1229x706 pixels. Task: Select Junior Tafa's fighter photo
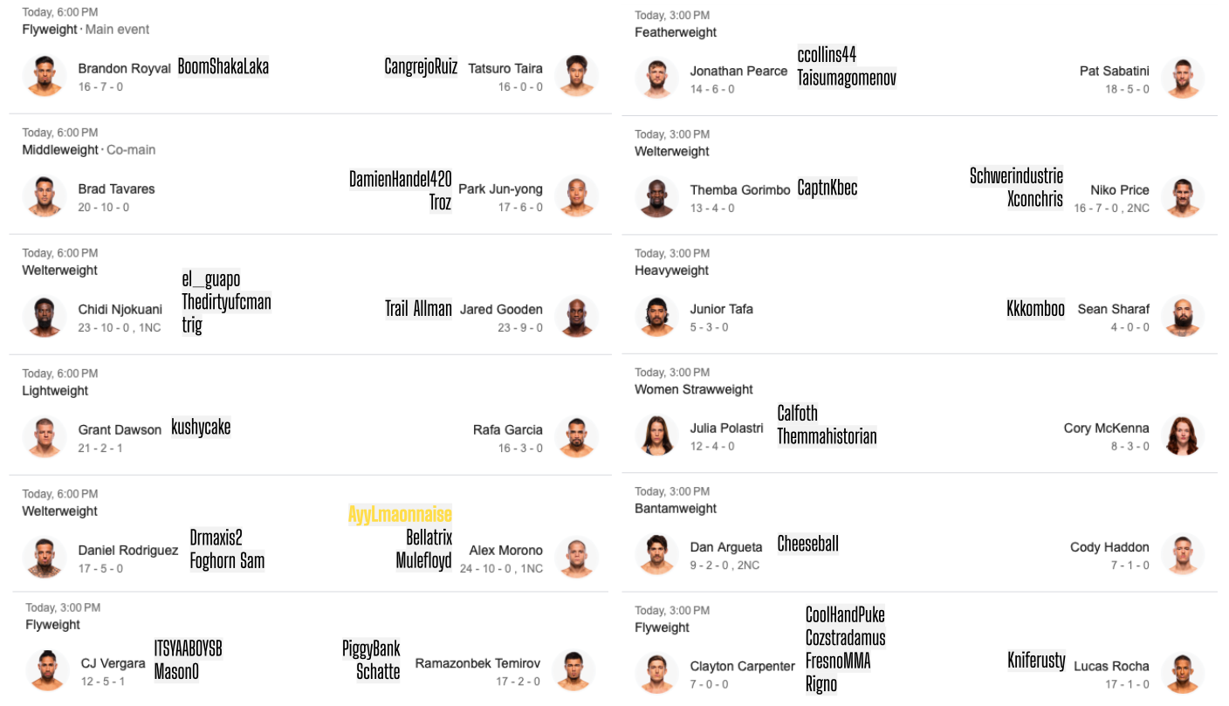tap(656, 317)
